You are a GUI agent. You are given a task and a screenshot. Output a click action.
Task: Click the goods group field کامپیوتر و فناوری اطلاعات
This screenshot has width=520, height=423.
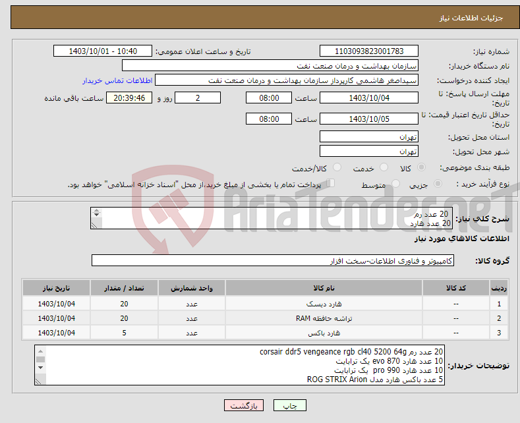pos(273,260)
